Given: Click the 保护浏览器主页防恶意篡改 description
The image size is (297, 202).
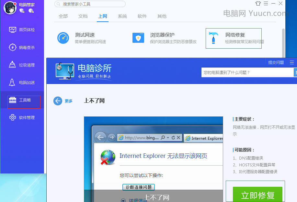Looking at the screenshot, I should pyautogui.click(x=173, y=42).
